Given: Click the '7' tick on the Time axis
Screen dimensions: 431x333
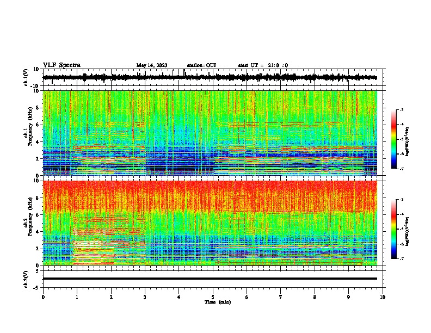Looking at the screenshot, I should 281,297.
